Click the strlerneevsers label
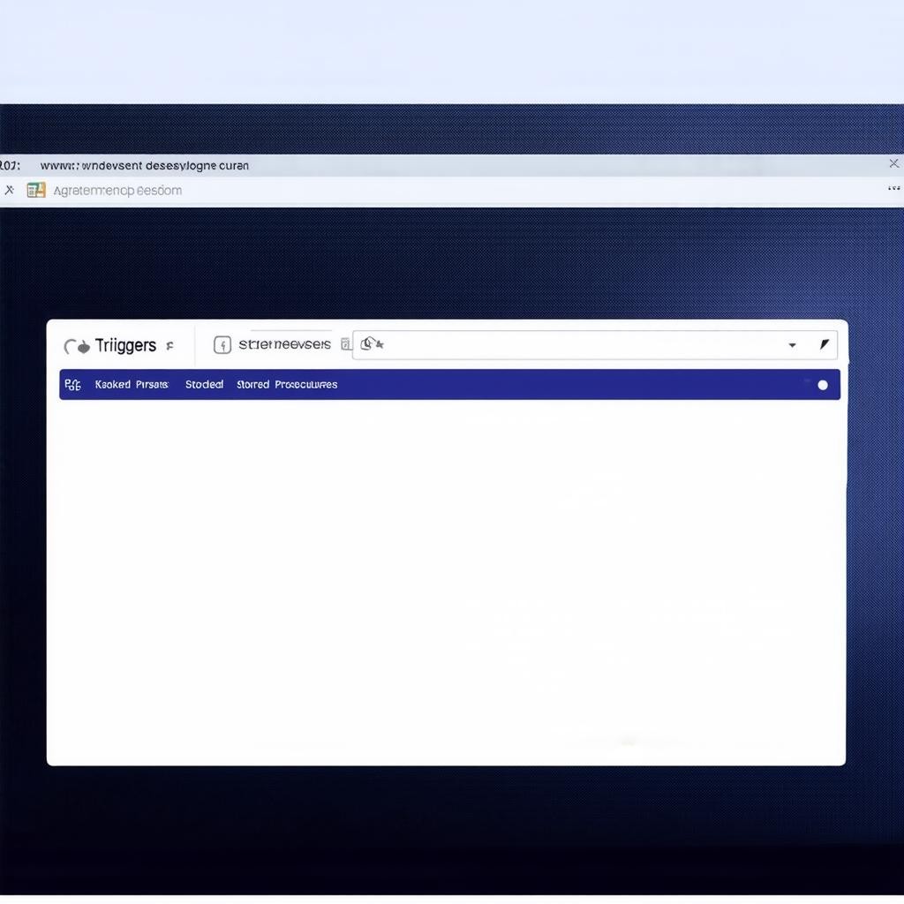This screenshot has width=904, height=904. (x=284, y=344)
